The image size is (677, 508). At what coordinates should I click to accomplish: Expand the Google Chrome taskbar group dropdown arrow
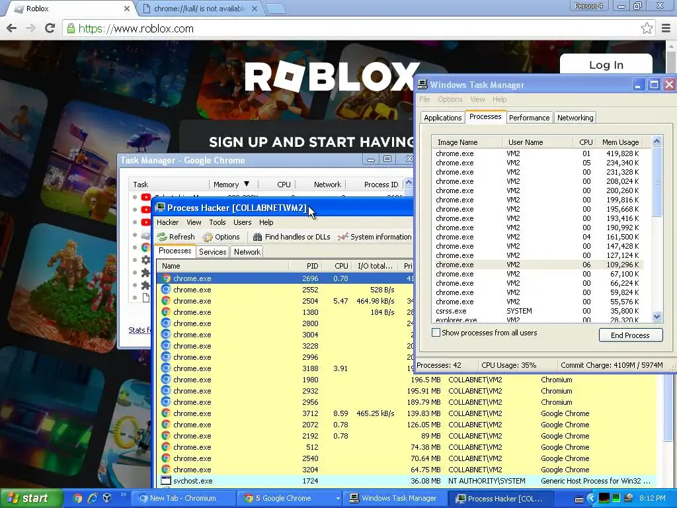338,499
